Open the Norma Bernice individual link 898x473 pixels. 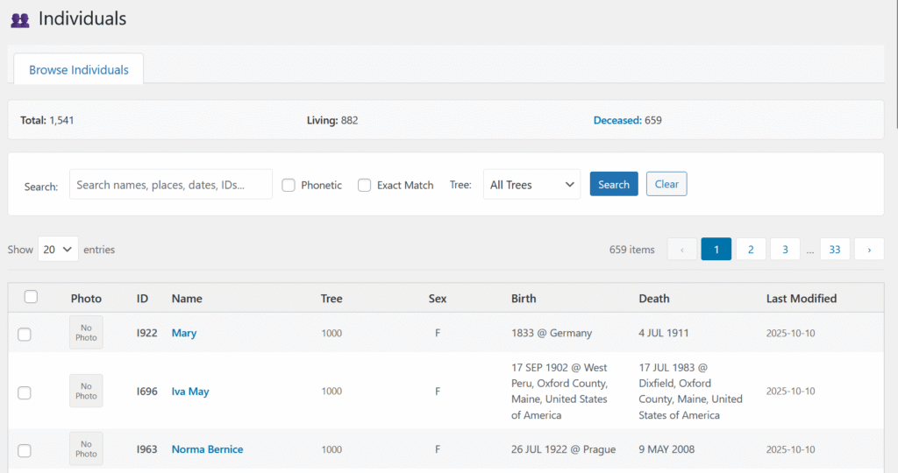(207, 449)
